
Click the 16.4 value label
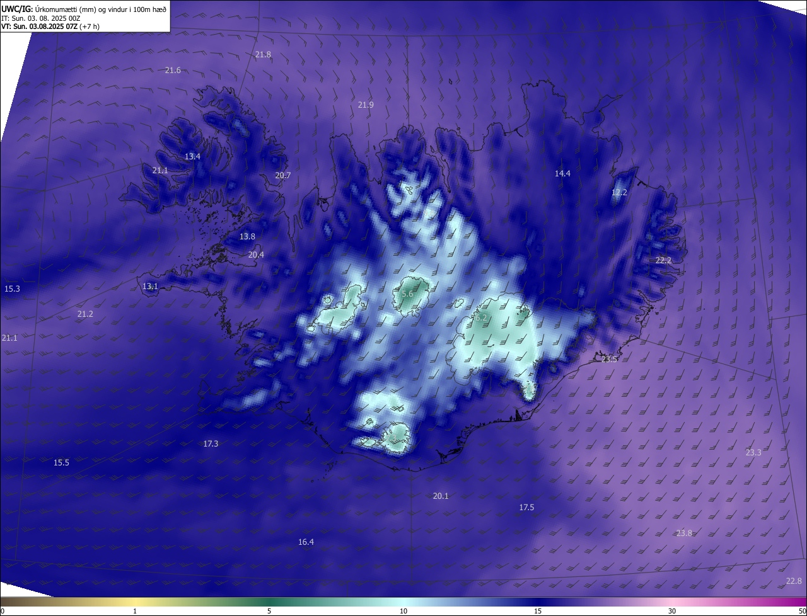[x=306, y=542]
